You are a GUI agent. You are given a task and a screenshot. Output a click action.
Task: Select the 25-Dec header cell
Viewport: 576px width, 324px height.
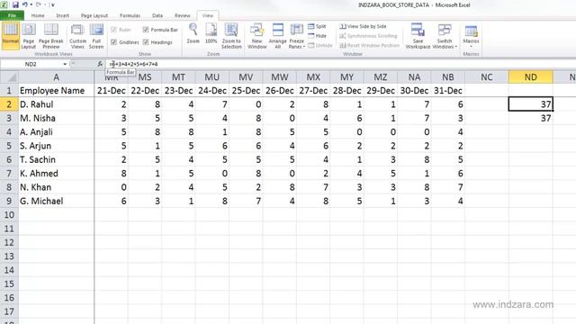point(246,90)
